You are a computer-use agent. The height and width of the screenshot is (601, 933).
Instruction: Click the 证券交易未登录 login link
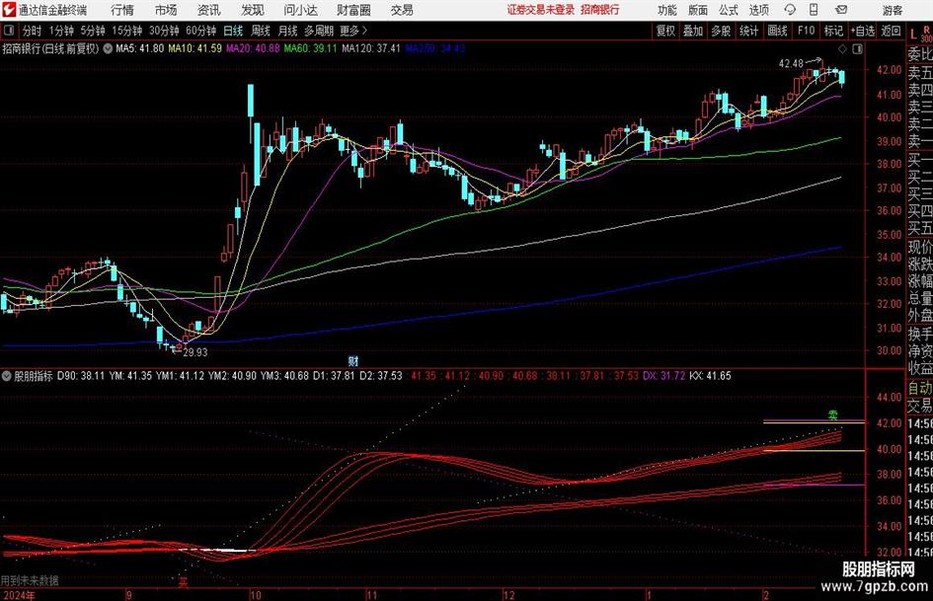coord(541,10)
